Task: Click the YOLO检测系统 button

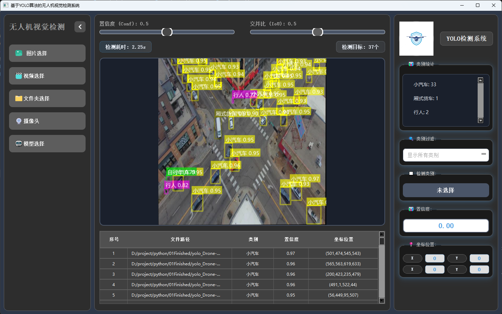Action: (466, 39)
